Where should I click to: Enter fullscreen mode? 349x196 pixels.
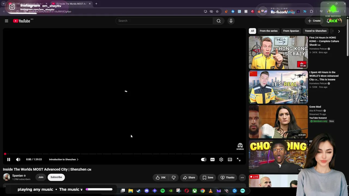coord(239,160)
